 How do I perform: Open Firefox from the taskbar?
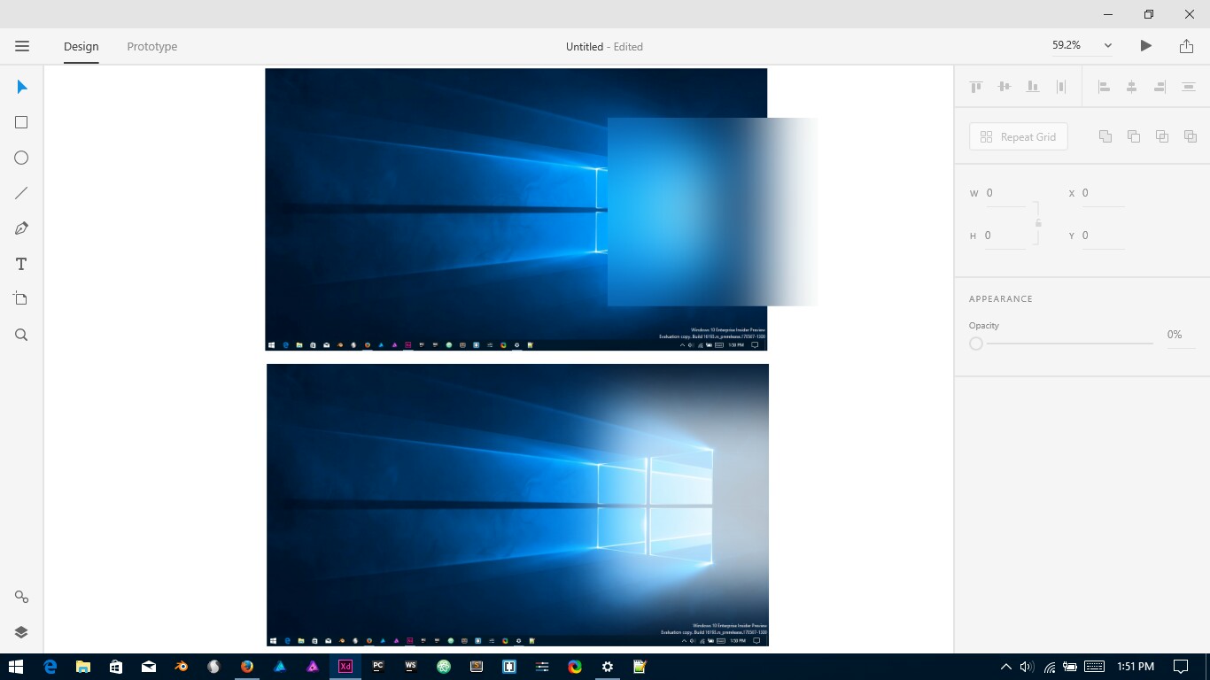point(246,667)
